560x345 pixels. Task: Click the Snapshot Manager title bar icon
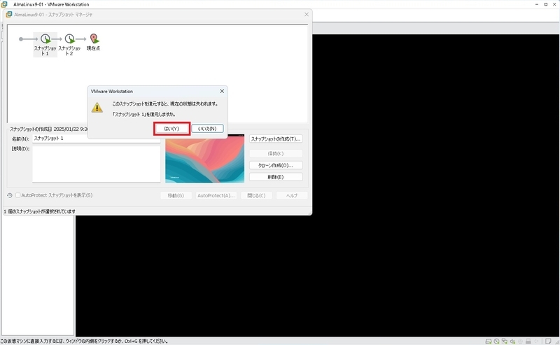[9, 15]
